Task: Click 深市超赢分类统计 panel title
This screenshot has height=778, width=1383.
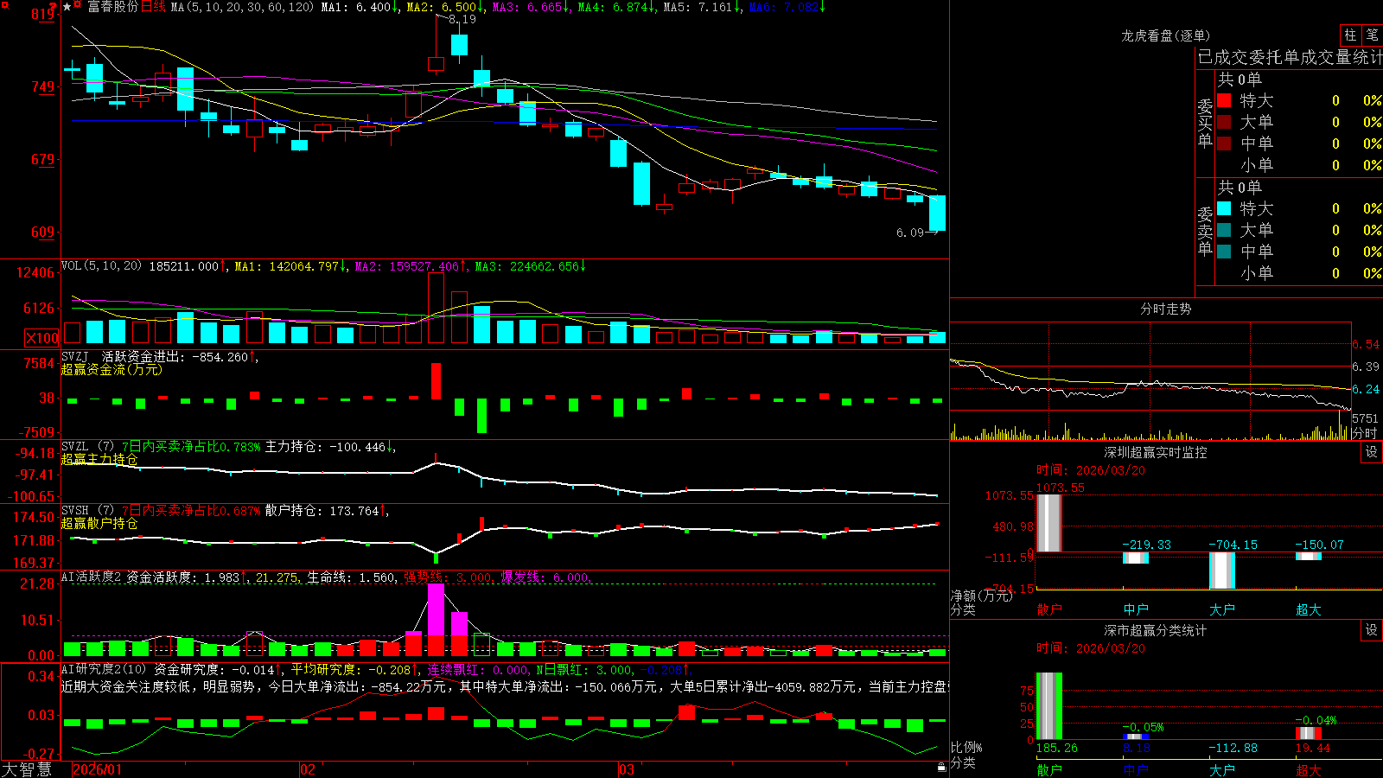Action: [1156, 630]
